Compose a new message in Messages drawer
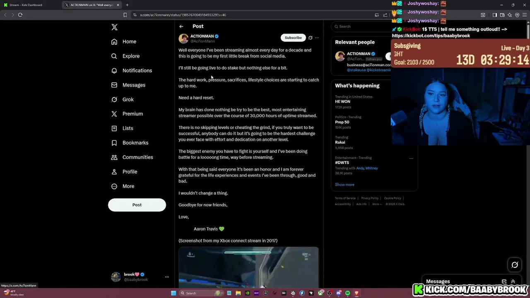Screen dimensions: 530x298 coord(504,281)
